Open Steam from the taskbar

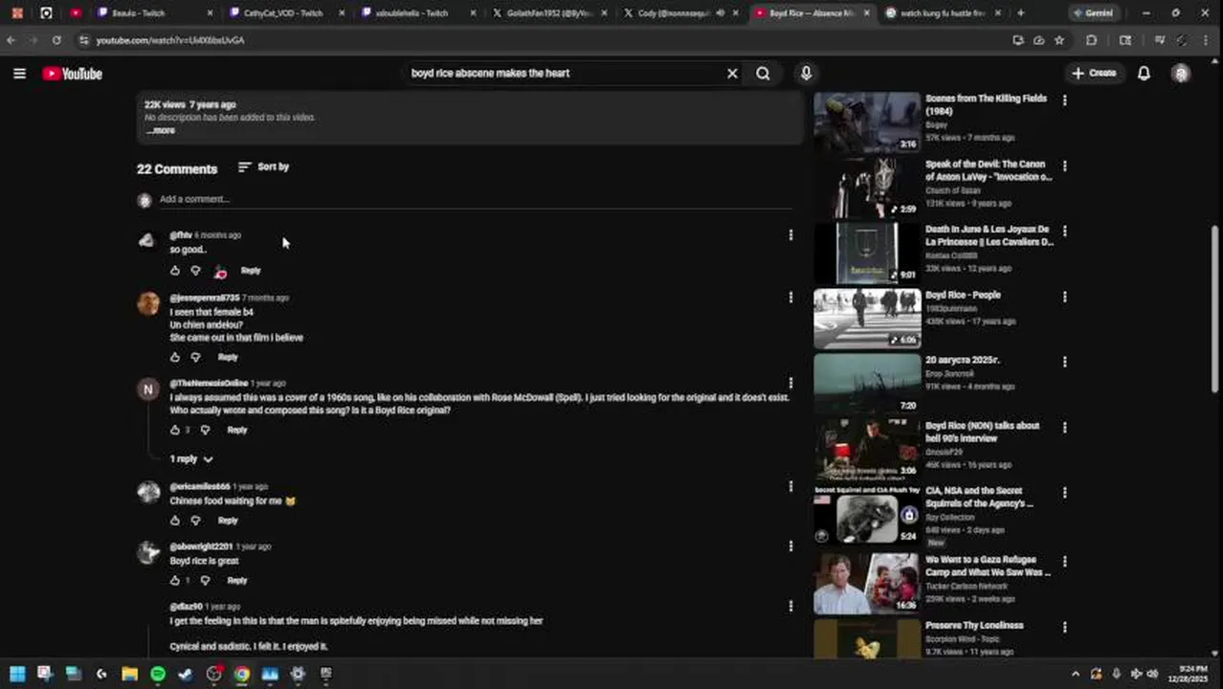click(x=186, y=674)
